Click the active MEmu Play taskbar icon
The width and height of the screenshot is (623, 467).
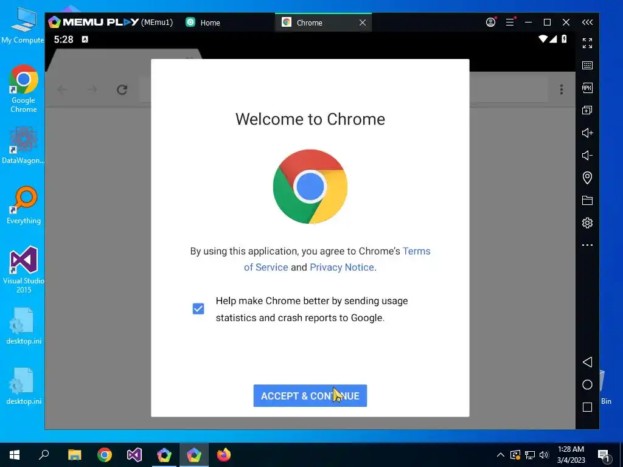(194, 455)
